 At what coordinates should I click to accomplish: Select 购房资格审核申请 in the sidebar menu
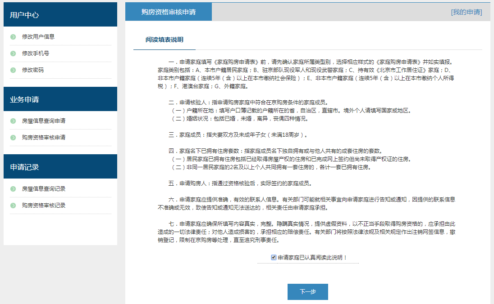tap(43, 138)
